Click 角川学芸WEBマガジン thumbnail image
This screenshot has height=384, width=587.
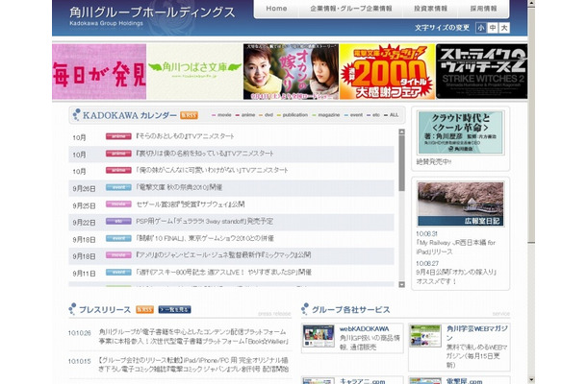425,336
